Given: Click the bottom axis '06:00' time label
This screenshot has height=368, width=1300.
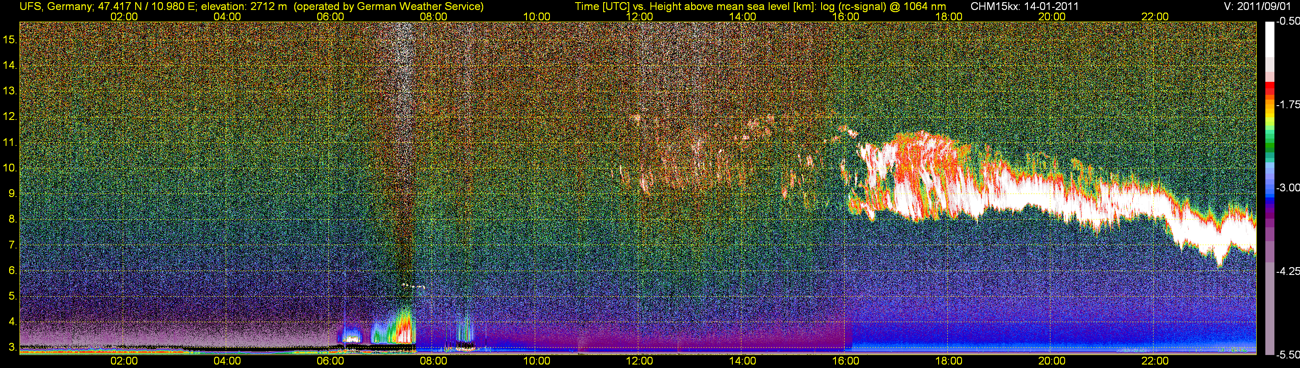Looking at the screenshot, I should coord(331,361).
